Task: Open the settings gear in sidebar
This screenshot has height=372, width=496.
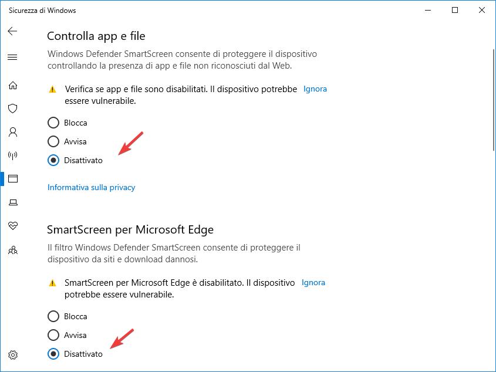Action: (x=13, y=355)
